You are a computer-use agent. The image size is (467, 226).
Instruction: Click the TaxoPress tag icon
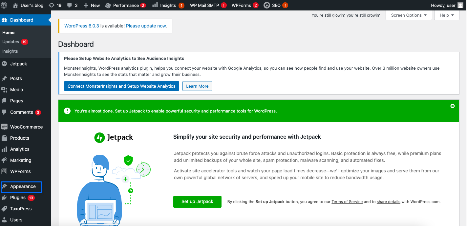[4, 209]
